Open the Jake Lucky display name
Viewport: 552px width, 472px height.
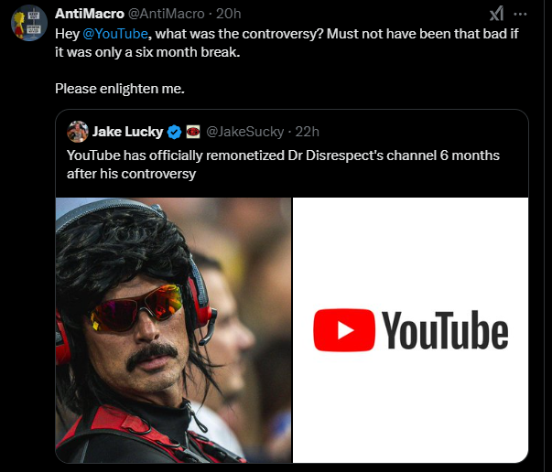click(127, 132)
